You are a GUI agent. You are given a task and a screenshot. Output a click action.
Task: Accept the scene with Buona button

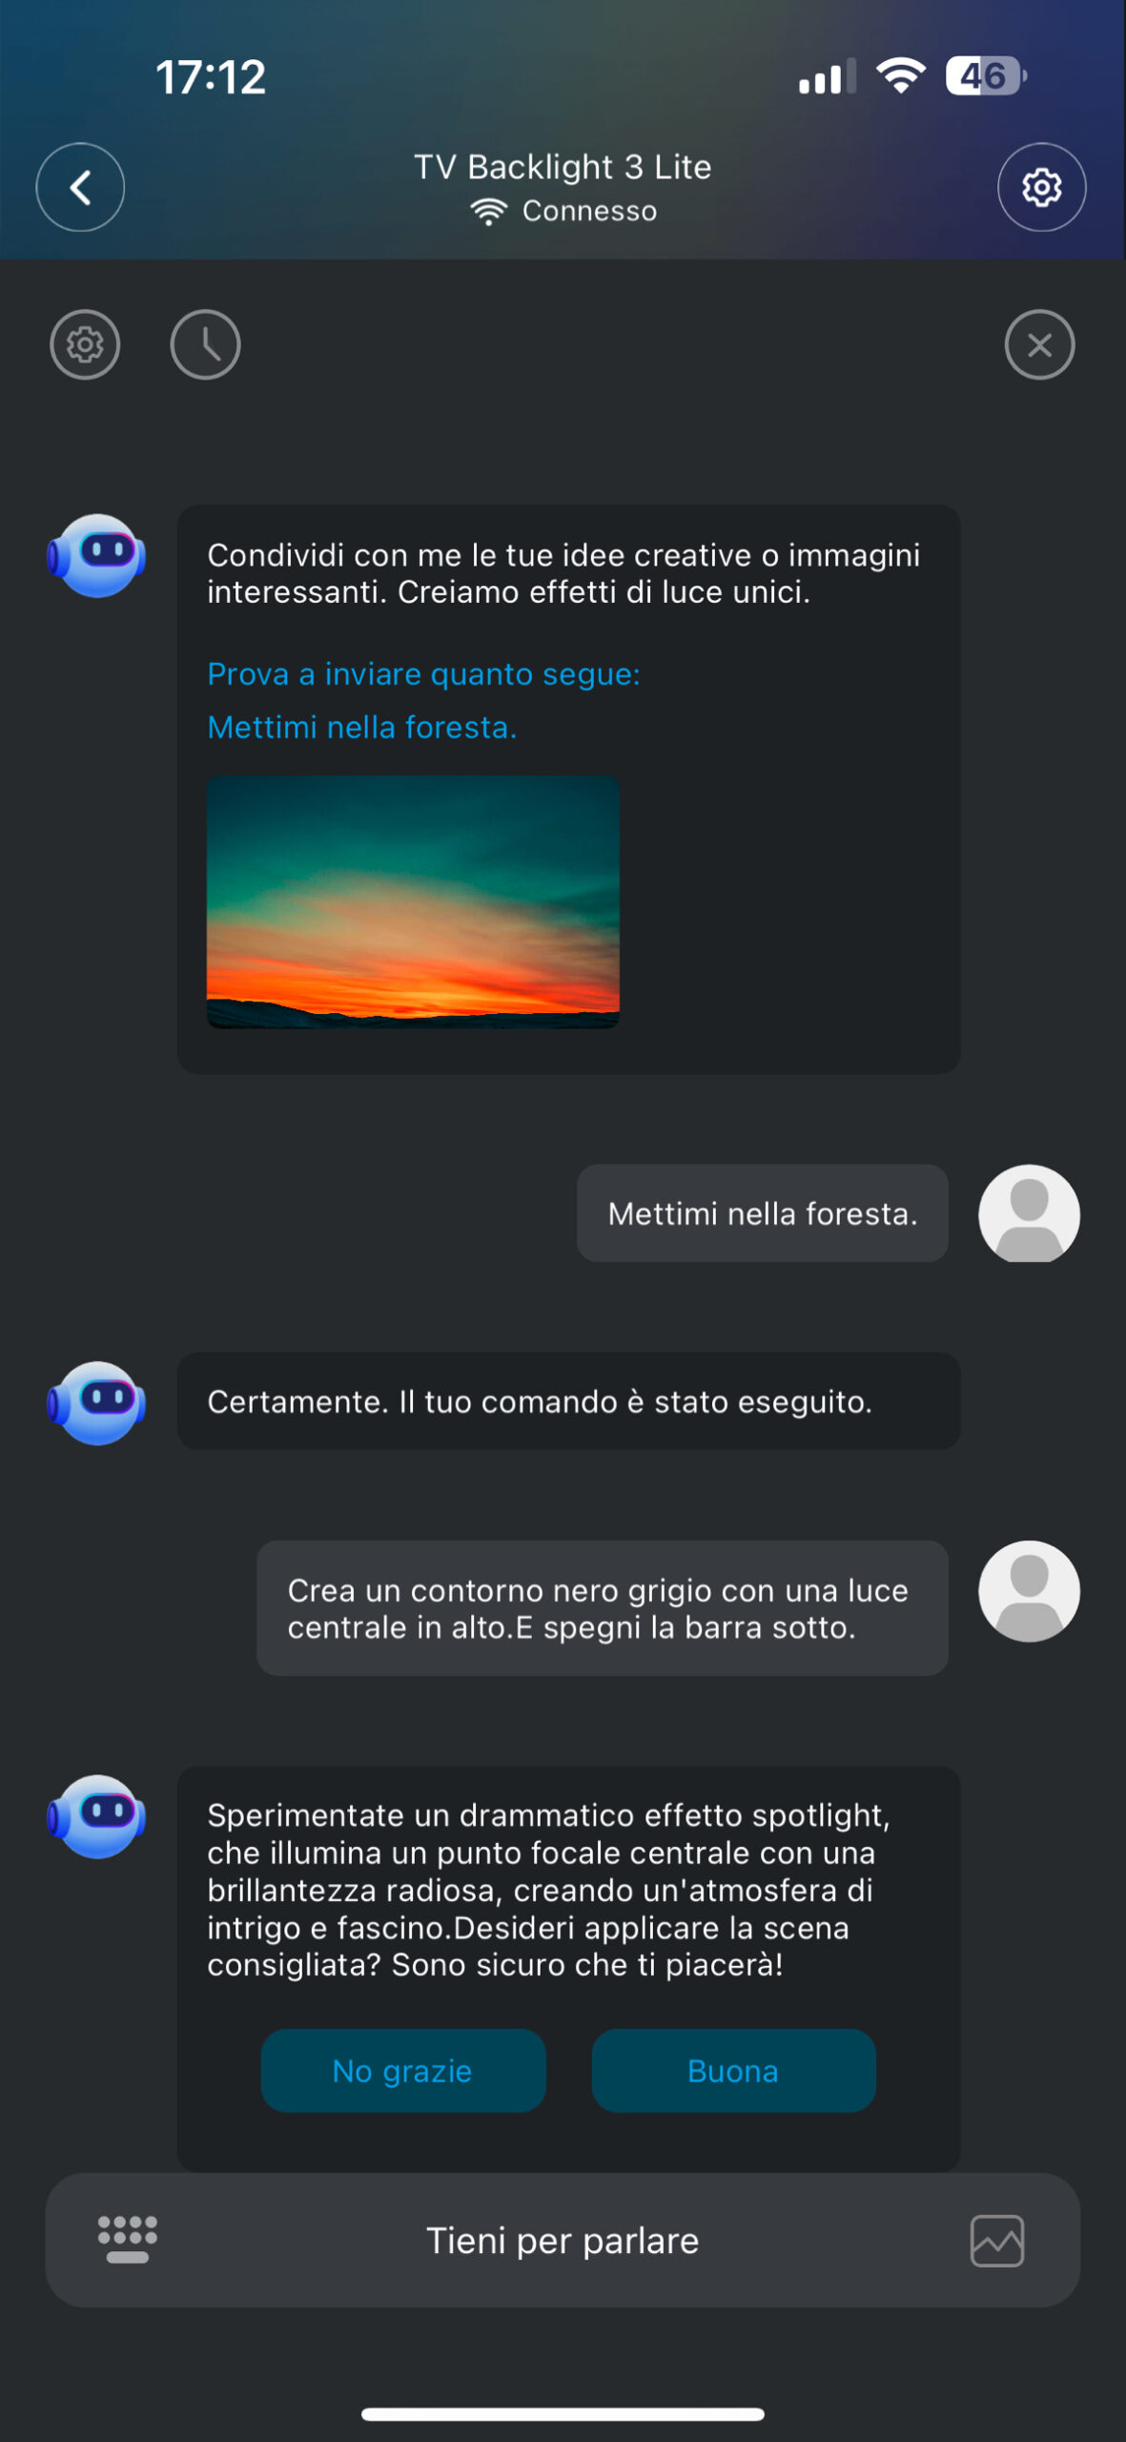[733, 2071]
